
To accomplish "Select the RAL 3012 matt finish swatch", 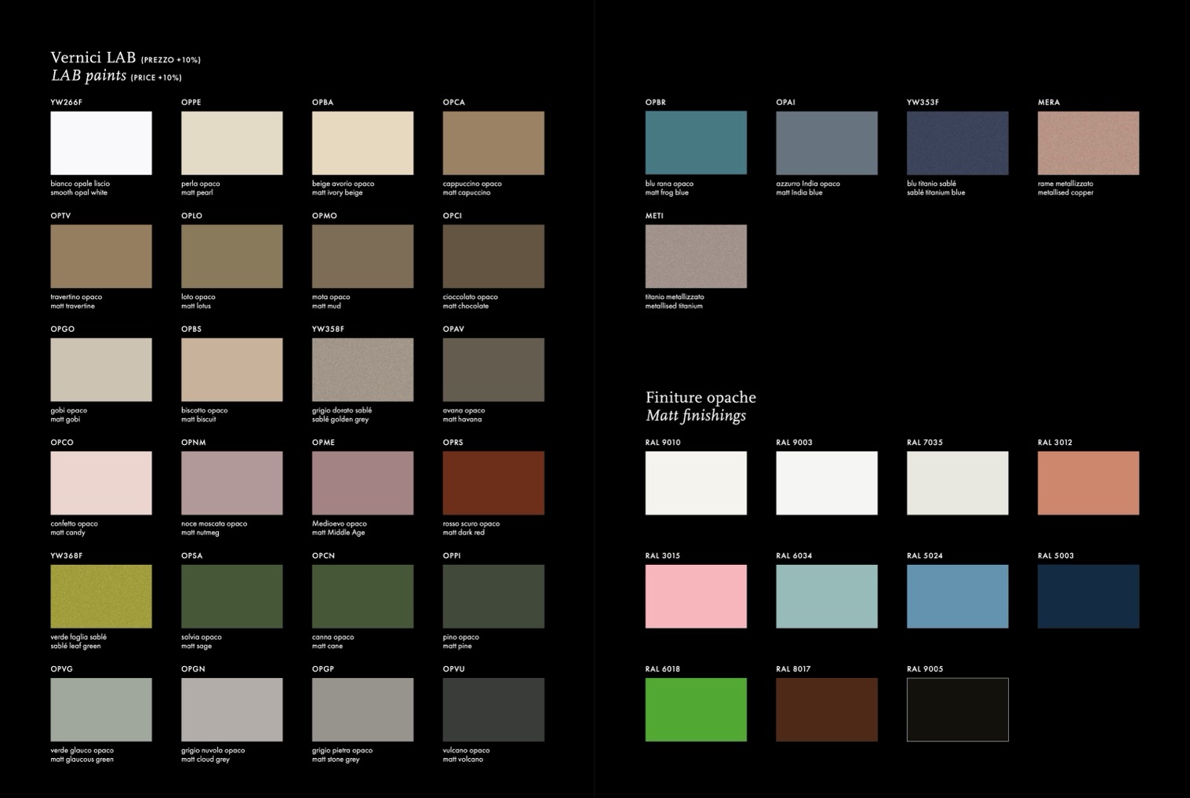I will [1088, 483].
